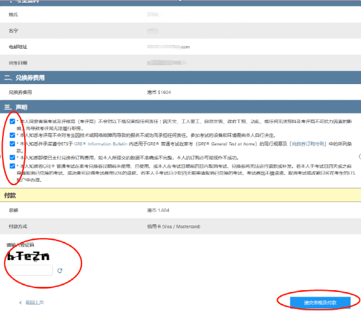Refresh the captcha verification code
This screenshot has height=311, width=361.
coord(60,271)
